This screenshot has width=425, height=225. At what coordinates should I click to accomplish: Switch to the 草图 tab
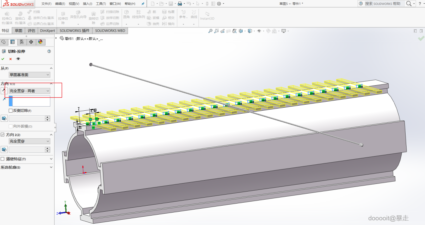[x=18, y=30]
